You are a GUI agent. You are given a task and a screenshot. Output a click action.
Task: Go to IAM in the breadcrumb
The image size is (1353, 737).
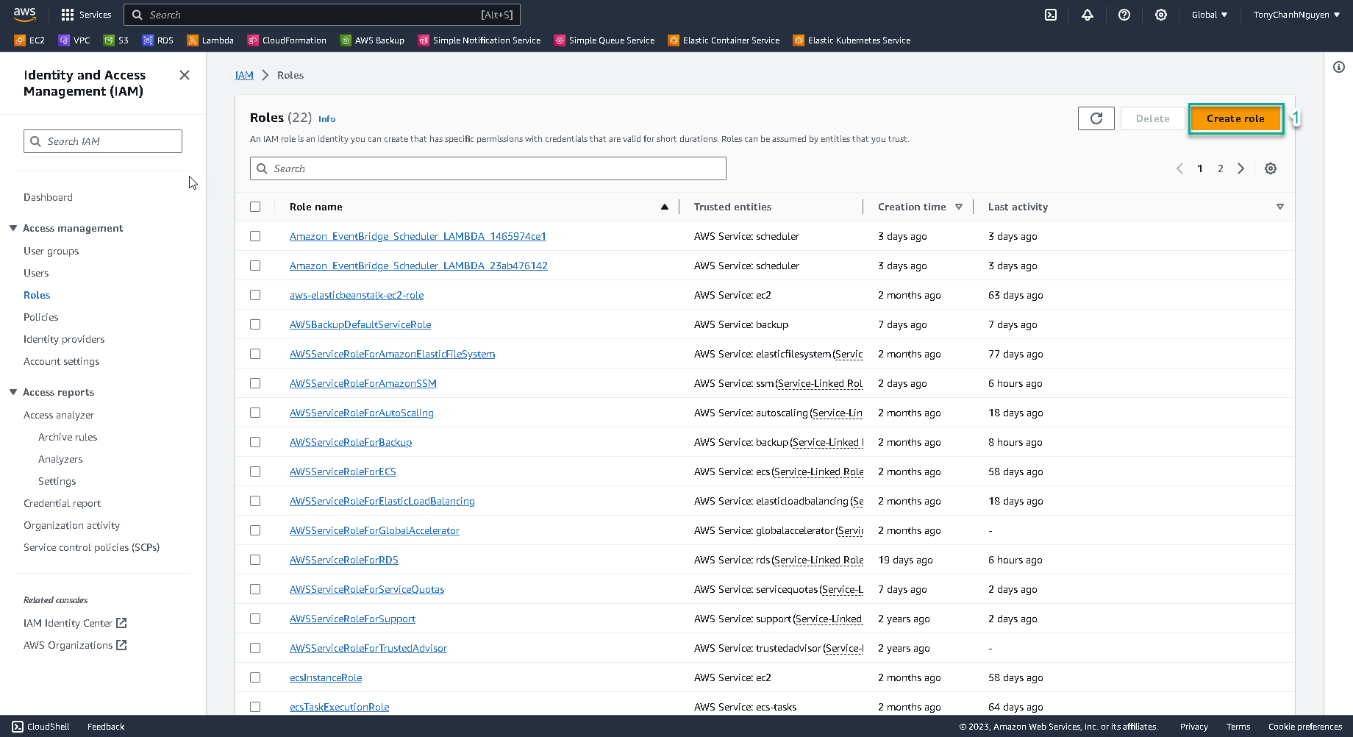[x=244, y=75]
